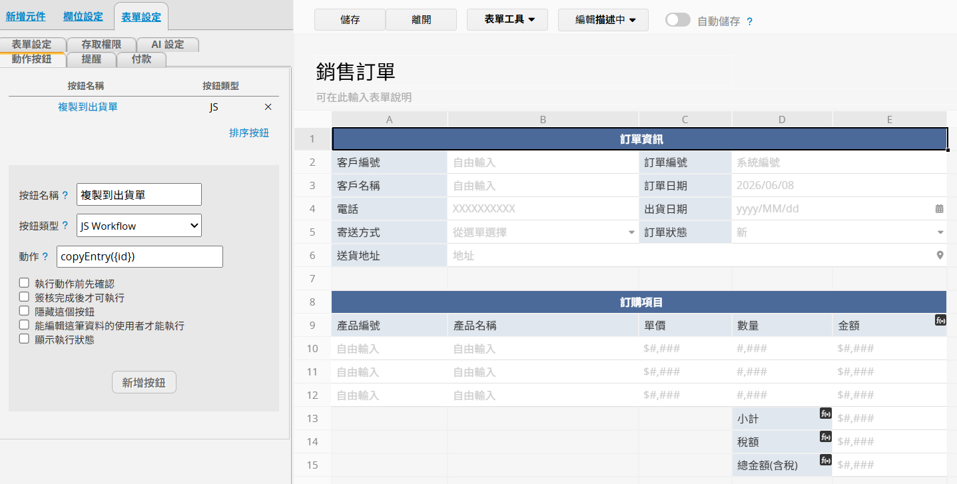Open the 排序按鈕 link
This screenshot has width=957, height=484.
[249, 132]
